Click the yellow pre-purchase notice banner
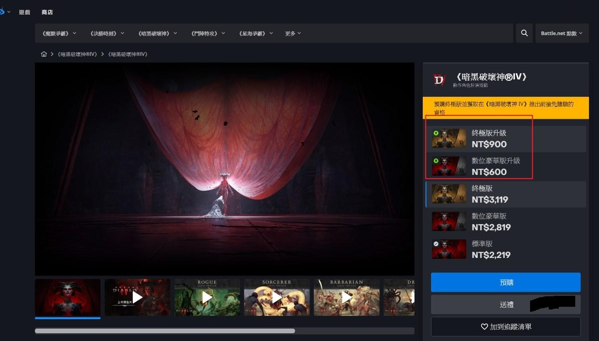599x341 pixels. click(506, 108)
